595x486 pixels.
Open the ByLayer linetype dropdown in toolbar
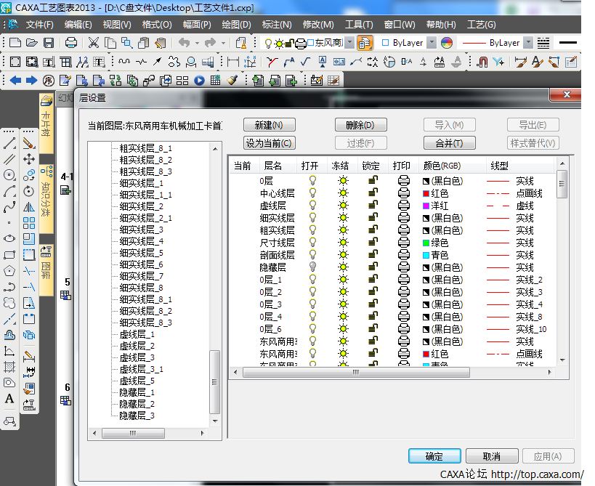(528, 43)
